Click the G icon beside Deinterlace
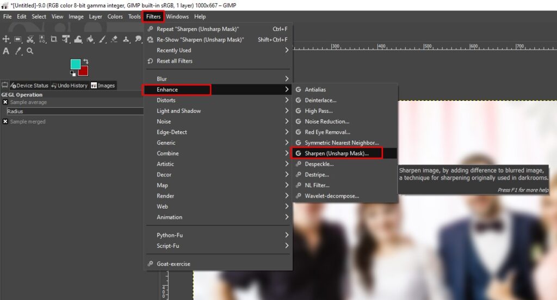Image resolution: width=557 pixels, height=300 pixels. (299, 100)
